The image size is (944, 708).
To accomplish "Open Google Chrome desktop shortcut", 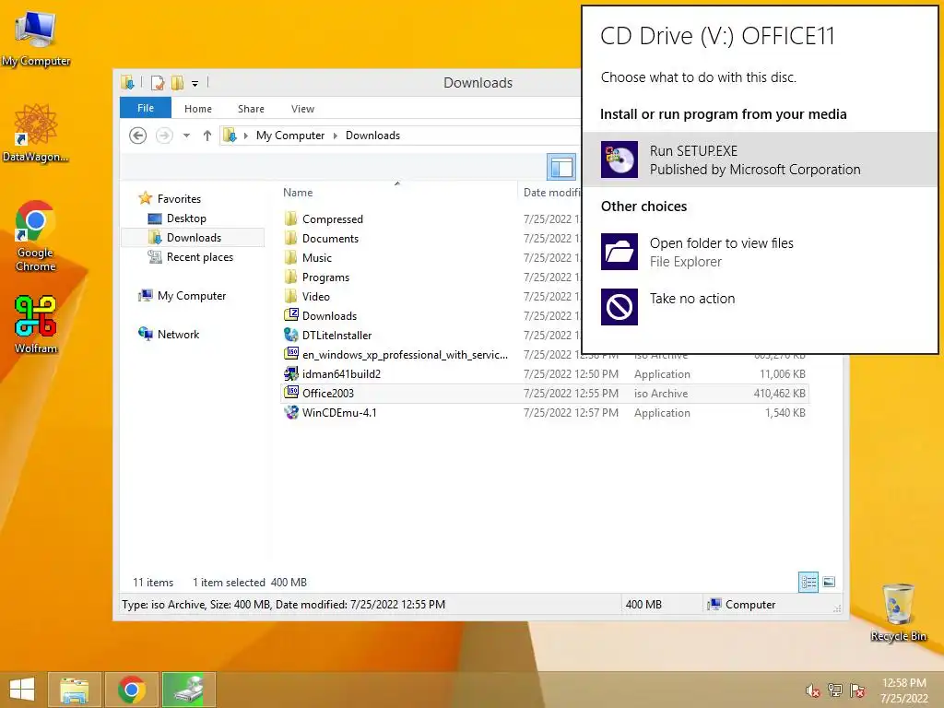I will 36,236.
